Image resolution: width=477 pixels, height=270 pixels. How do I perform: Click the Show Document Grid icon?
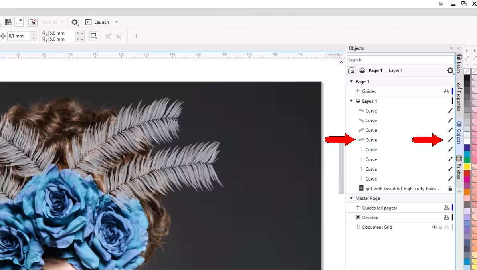tap(8, 22)
